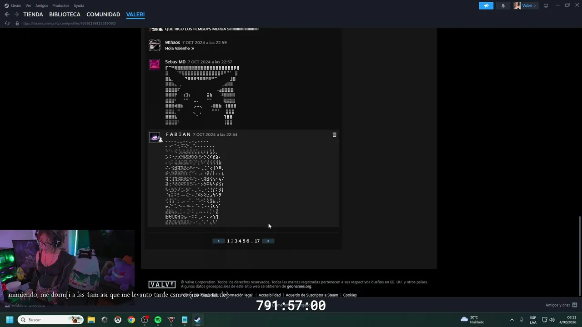Viewport: 582px width, 327px height.
Task: Open Acuerdo de Suscriptor a Steam link
Action: 312,295
